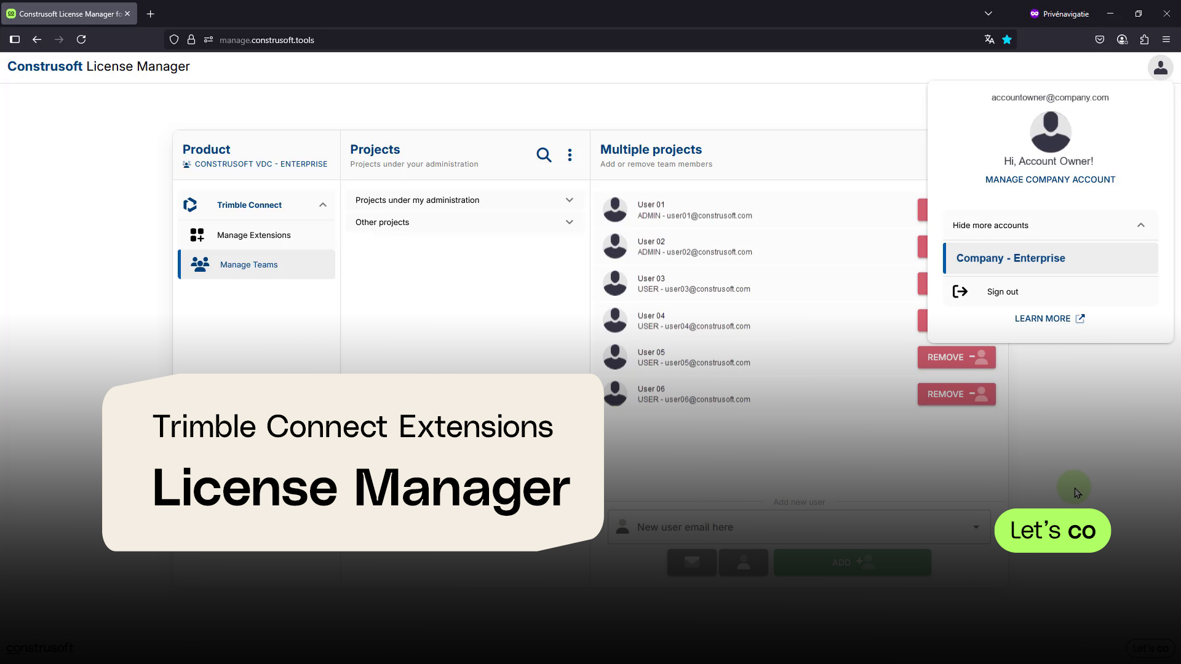Click the translate page icon in address bar
The height and width of the screenshot is (664, 1181).
coord(989,39)
